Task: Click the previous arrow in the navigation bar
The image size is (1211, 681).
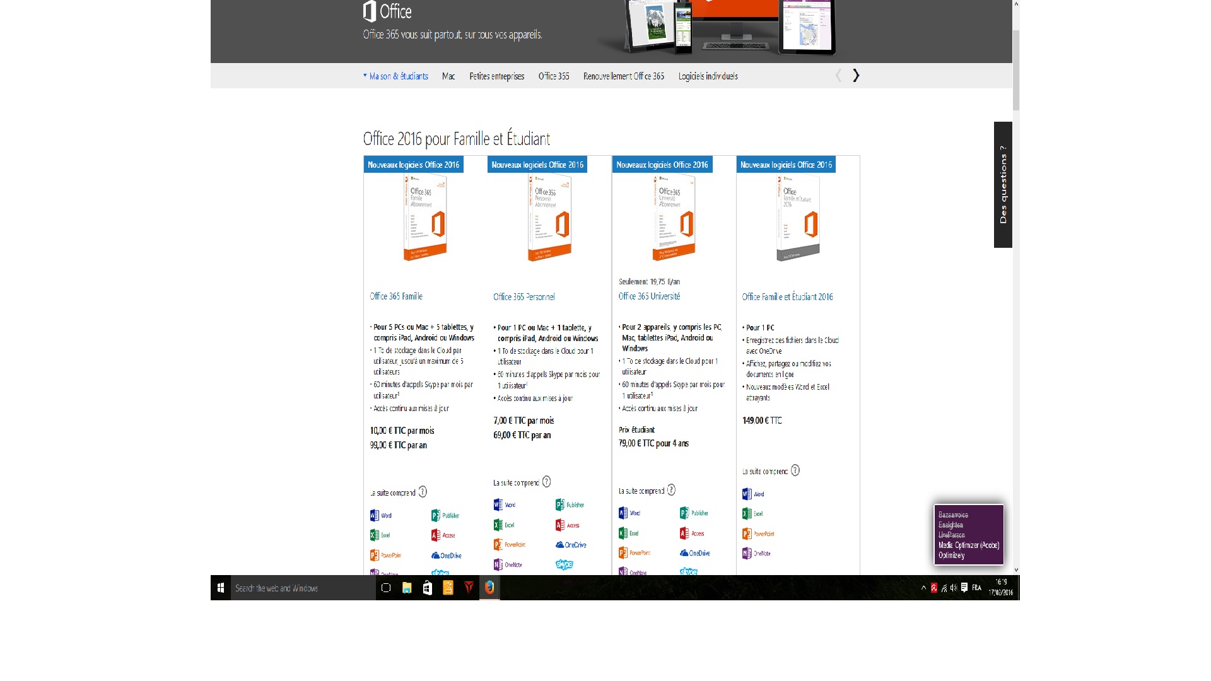Action: pyautogui.click(x=838, y=76)
